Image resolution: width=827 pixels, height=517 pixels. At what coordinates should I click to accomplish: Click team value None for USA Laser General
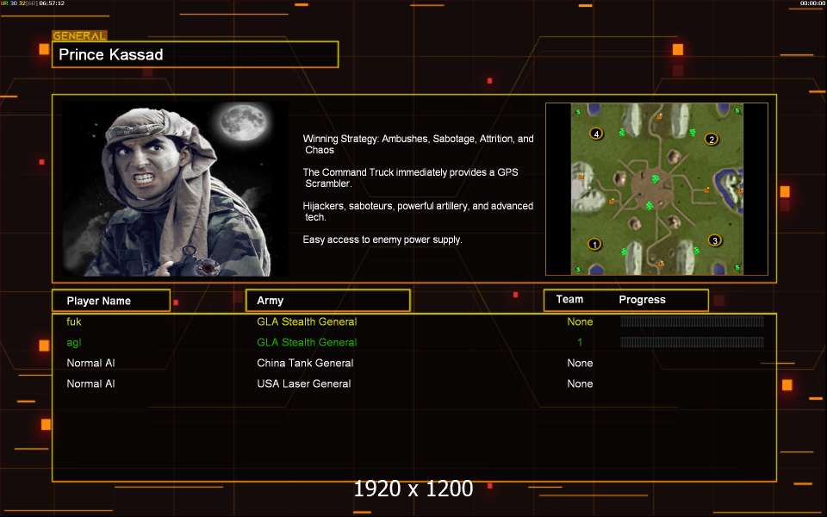[580, 383]
